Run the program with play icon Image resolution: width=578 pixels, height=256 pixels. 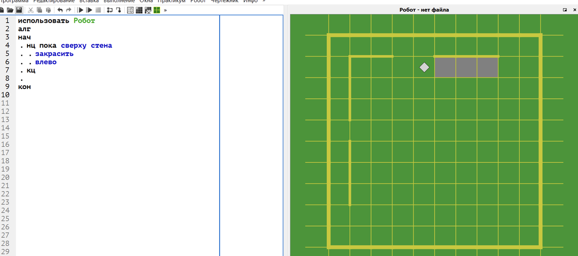pyautogui.click(x=80, y=10)
